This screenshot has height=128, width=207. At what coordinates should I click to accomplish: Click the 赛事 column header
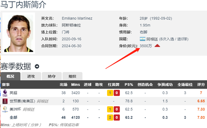click(6, 85)
